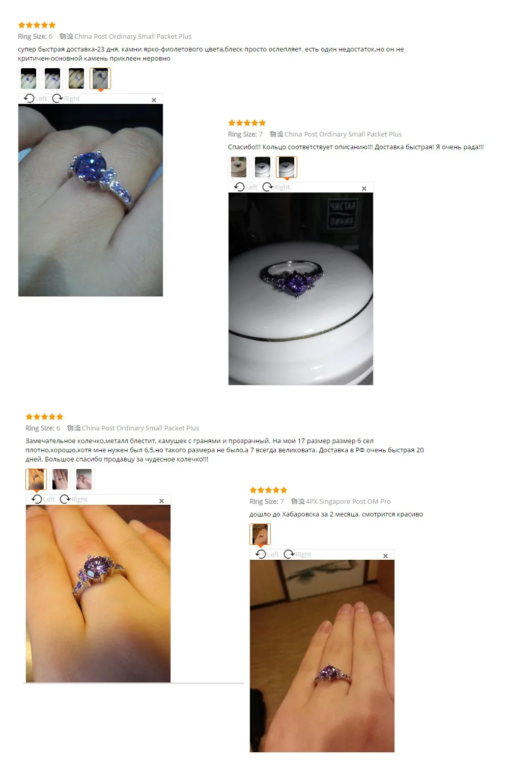Open third thumbnail in the first review

76,78
